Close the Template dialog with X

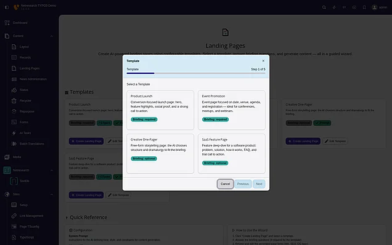[263, 61]
